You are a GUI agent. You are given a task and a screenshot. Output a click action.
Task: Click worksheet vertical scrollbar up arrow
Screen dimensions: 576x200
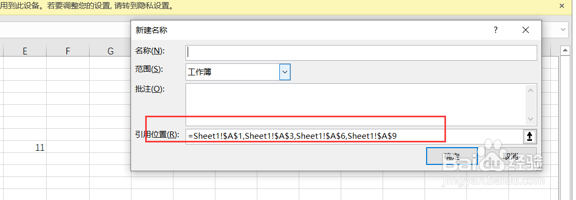[566, 51]
